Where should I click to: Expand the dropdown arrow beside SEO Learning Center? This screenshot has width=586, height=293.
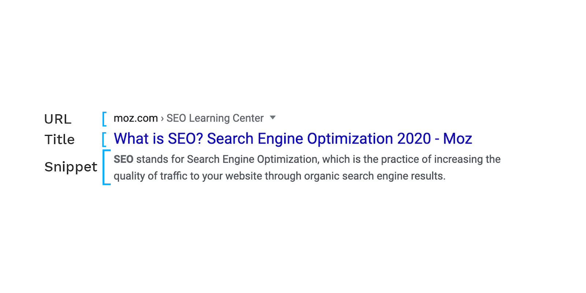(x=272, y=118)
